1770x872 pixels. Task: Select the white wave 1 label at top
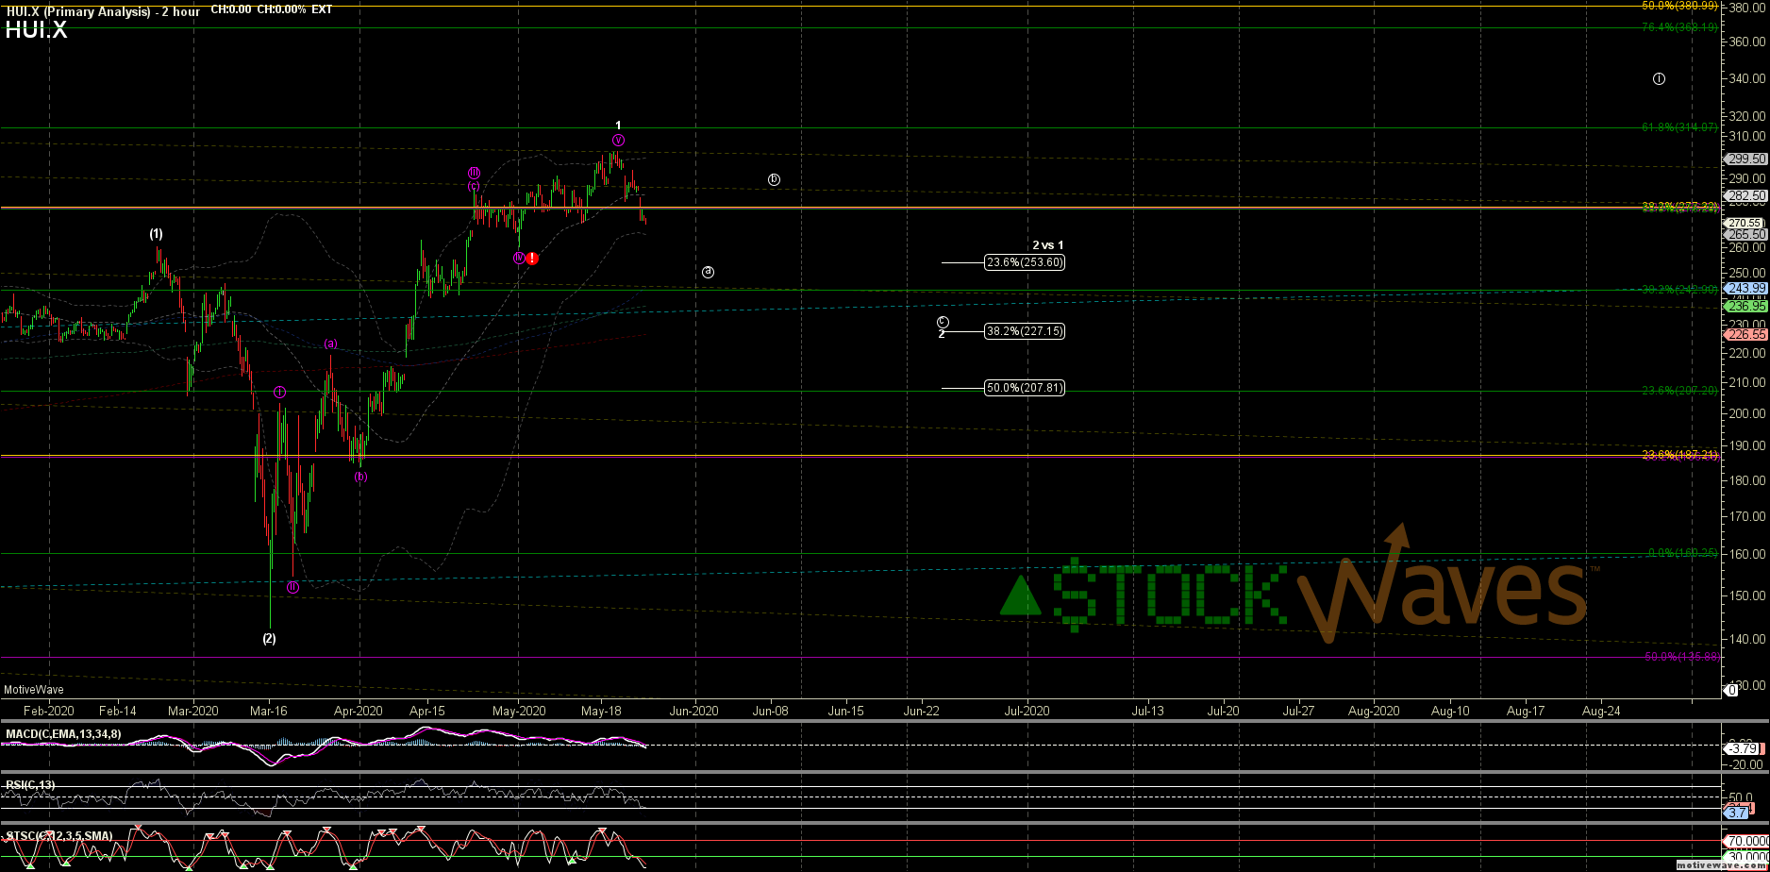click(618, 126)
